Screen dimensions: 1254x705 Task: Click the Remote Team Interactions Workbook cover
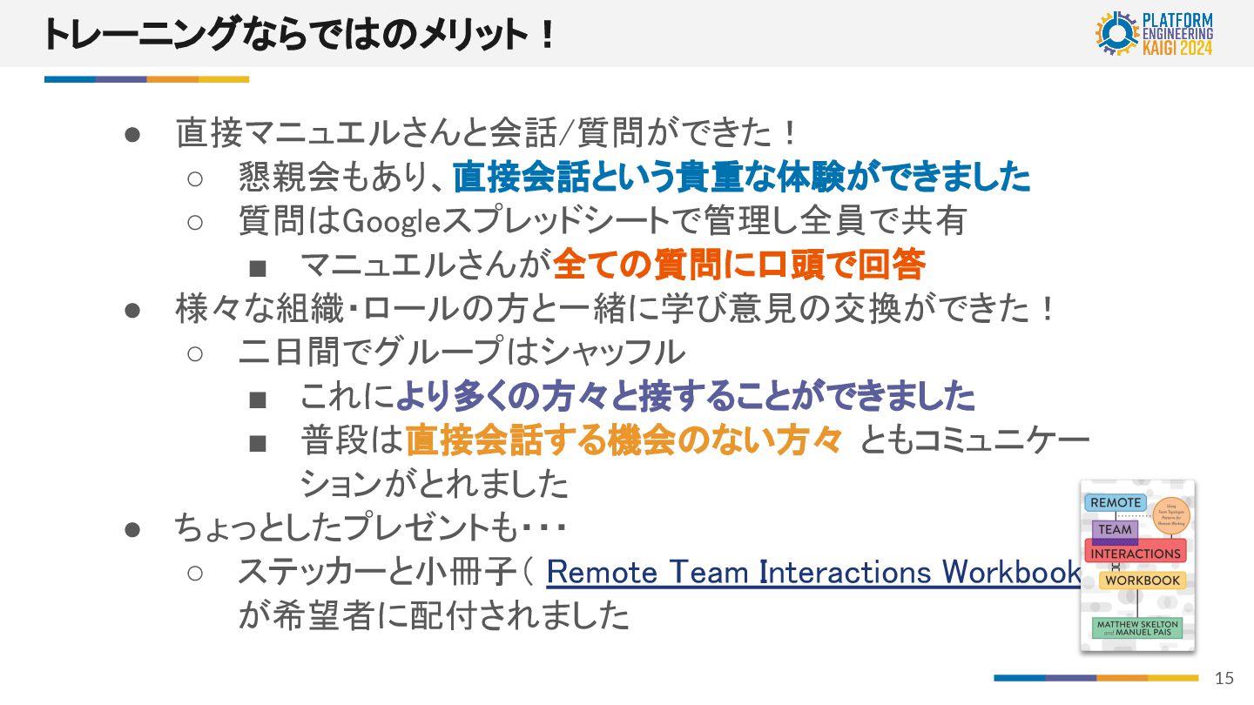pos(1137,565)
